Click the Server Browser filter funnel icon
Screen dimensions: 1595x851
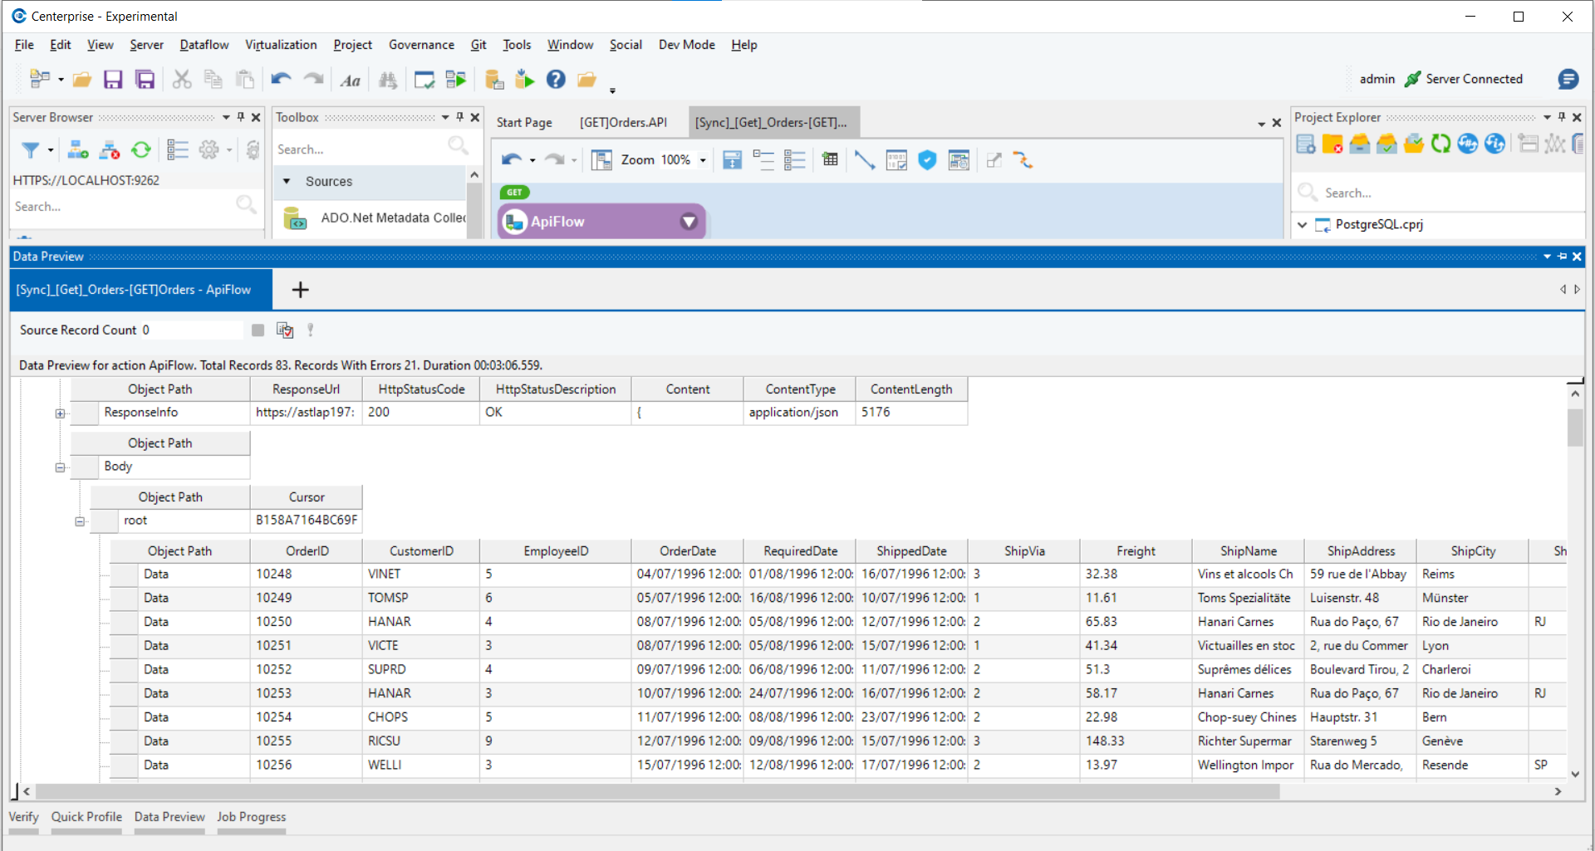(x=31, y=149)
